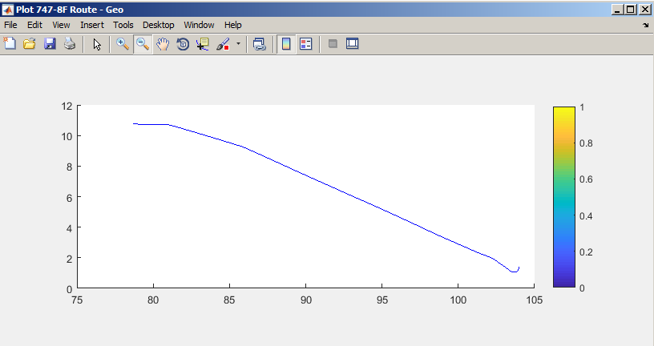The width and height of the screenshot is (654, 346).
Task: Click the Link Plot icon
Action: pos(260,44)
